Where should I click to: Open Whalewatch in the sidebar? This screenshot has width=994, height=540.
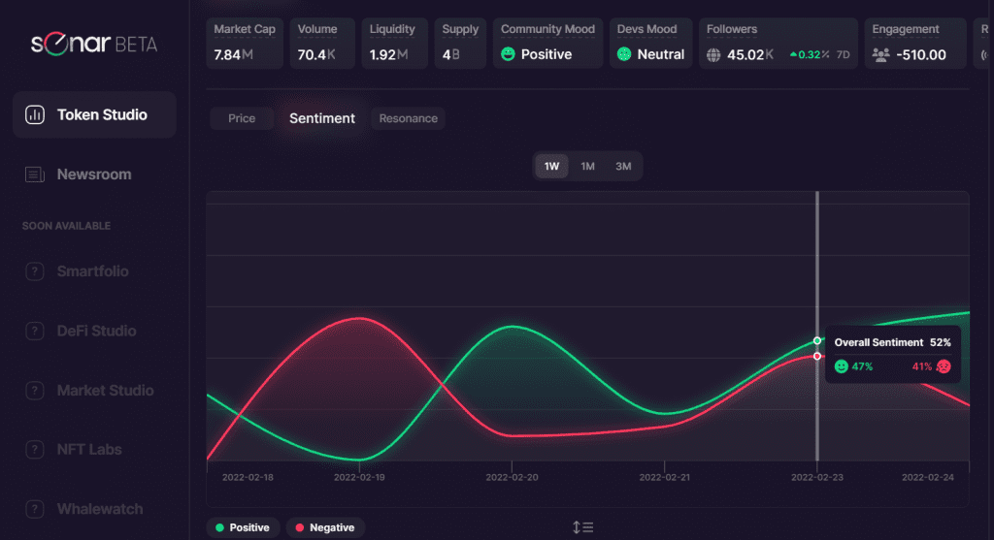click(99, 509)
